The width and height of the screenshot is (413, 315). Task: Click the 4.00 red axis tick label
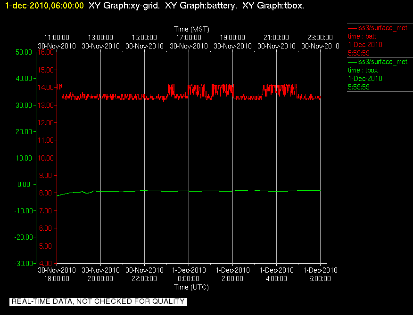tap(47, 263)
